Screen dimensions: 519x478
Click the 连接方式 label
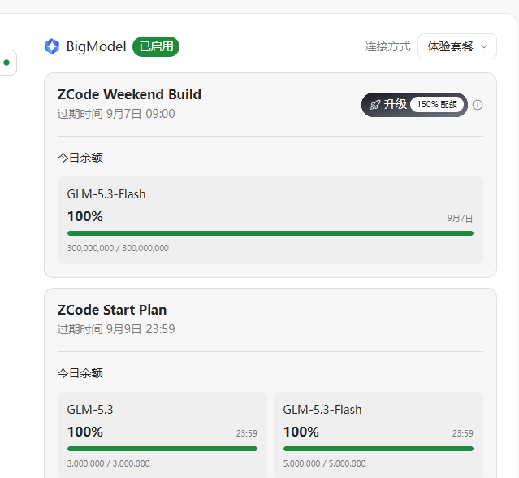pos(387,46)
